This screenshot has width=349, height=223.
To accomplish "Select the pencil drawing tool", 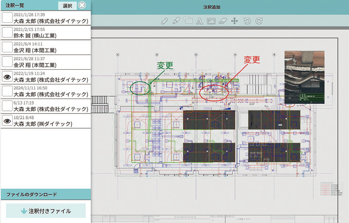I will coord(164,21).
